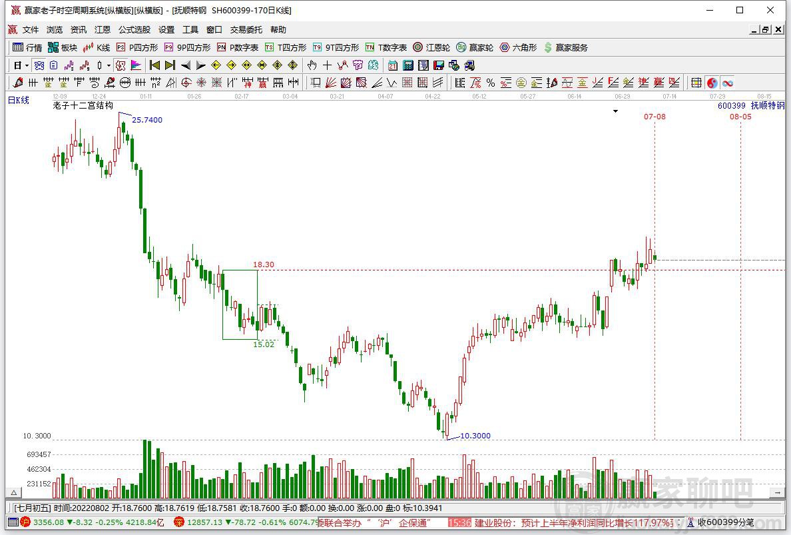Screen dimensions: 791x535
Task: Select the first yellow diamond left-arrow icon
Action: point(216,65)
